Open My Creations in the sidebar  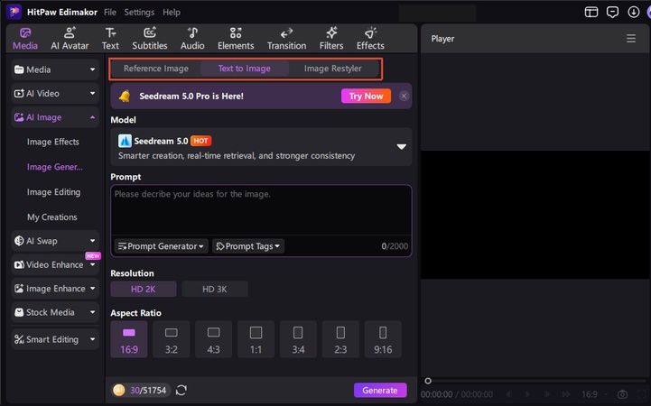pyautogui.click(x=51, y=217)
